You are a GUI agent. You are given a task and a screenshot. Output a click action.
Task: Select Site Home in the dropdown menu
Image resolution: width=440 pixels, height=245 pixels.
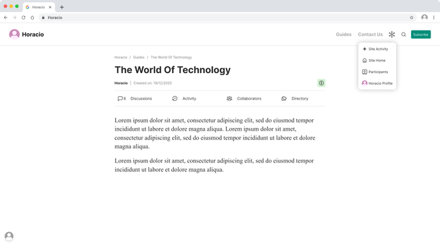tap(377, 60)
